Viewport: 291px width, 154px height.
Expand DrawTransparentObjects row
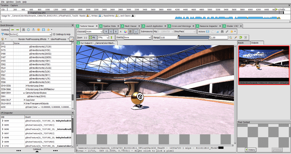(x=24, y=103)
